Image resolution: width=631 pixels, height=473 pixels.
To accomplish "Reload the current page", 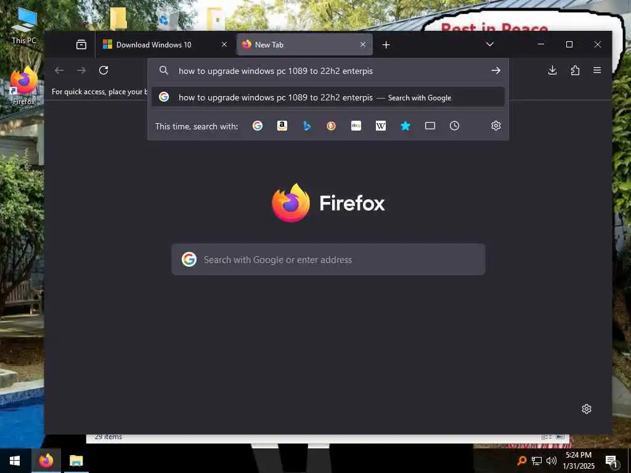I will click(104, 70).
